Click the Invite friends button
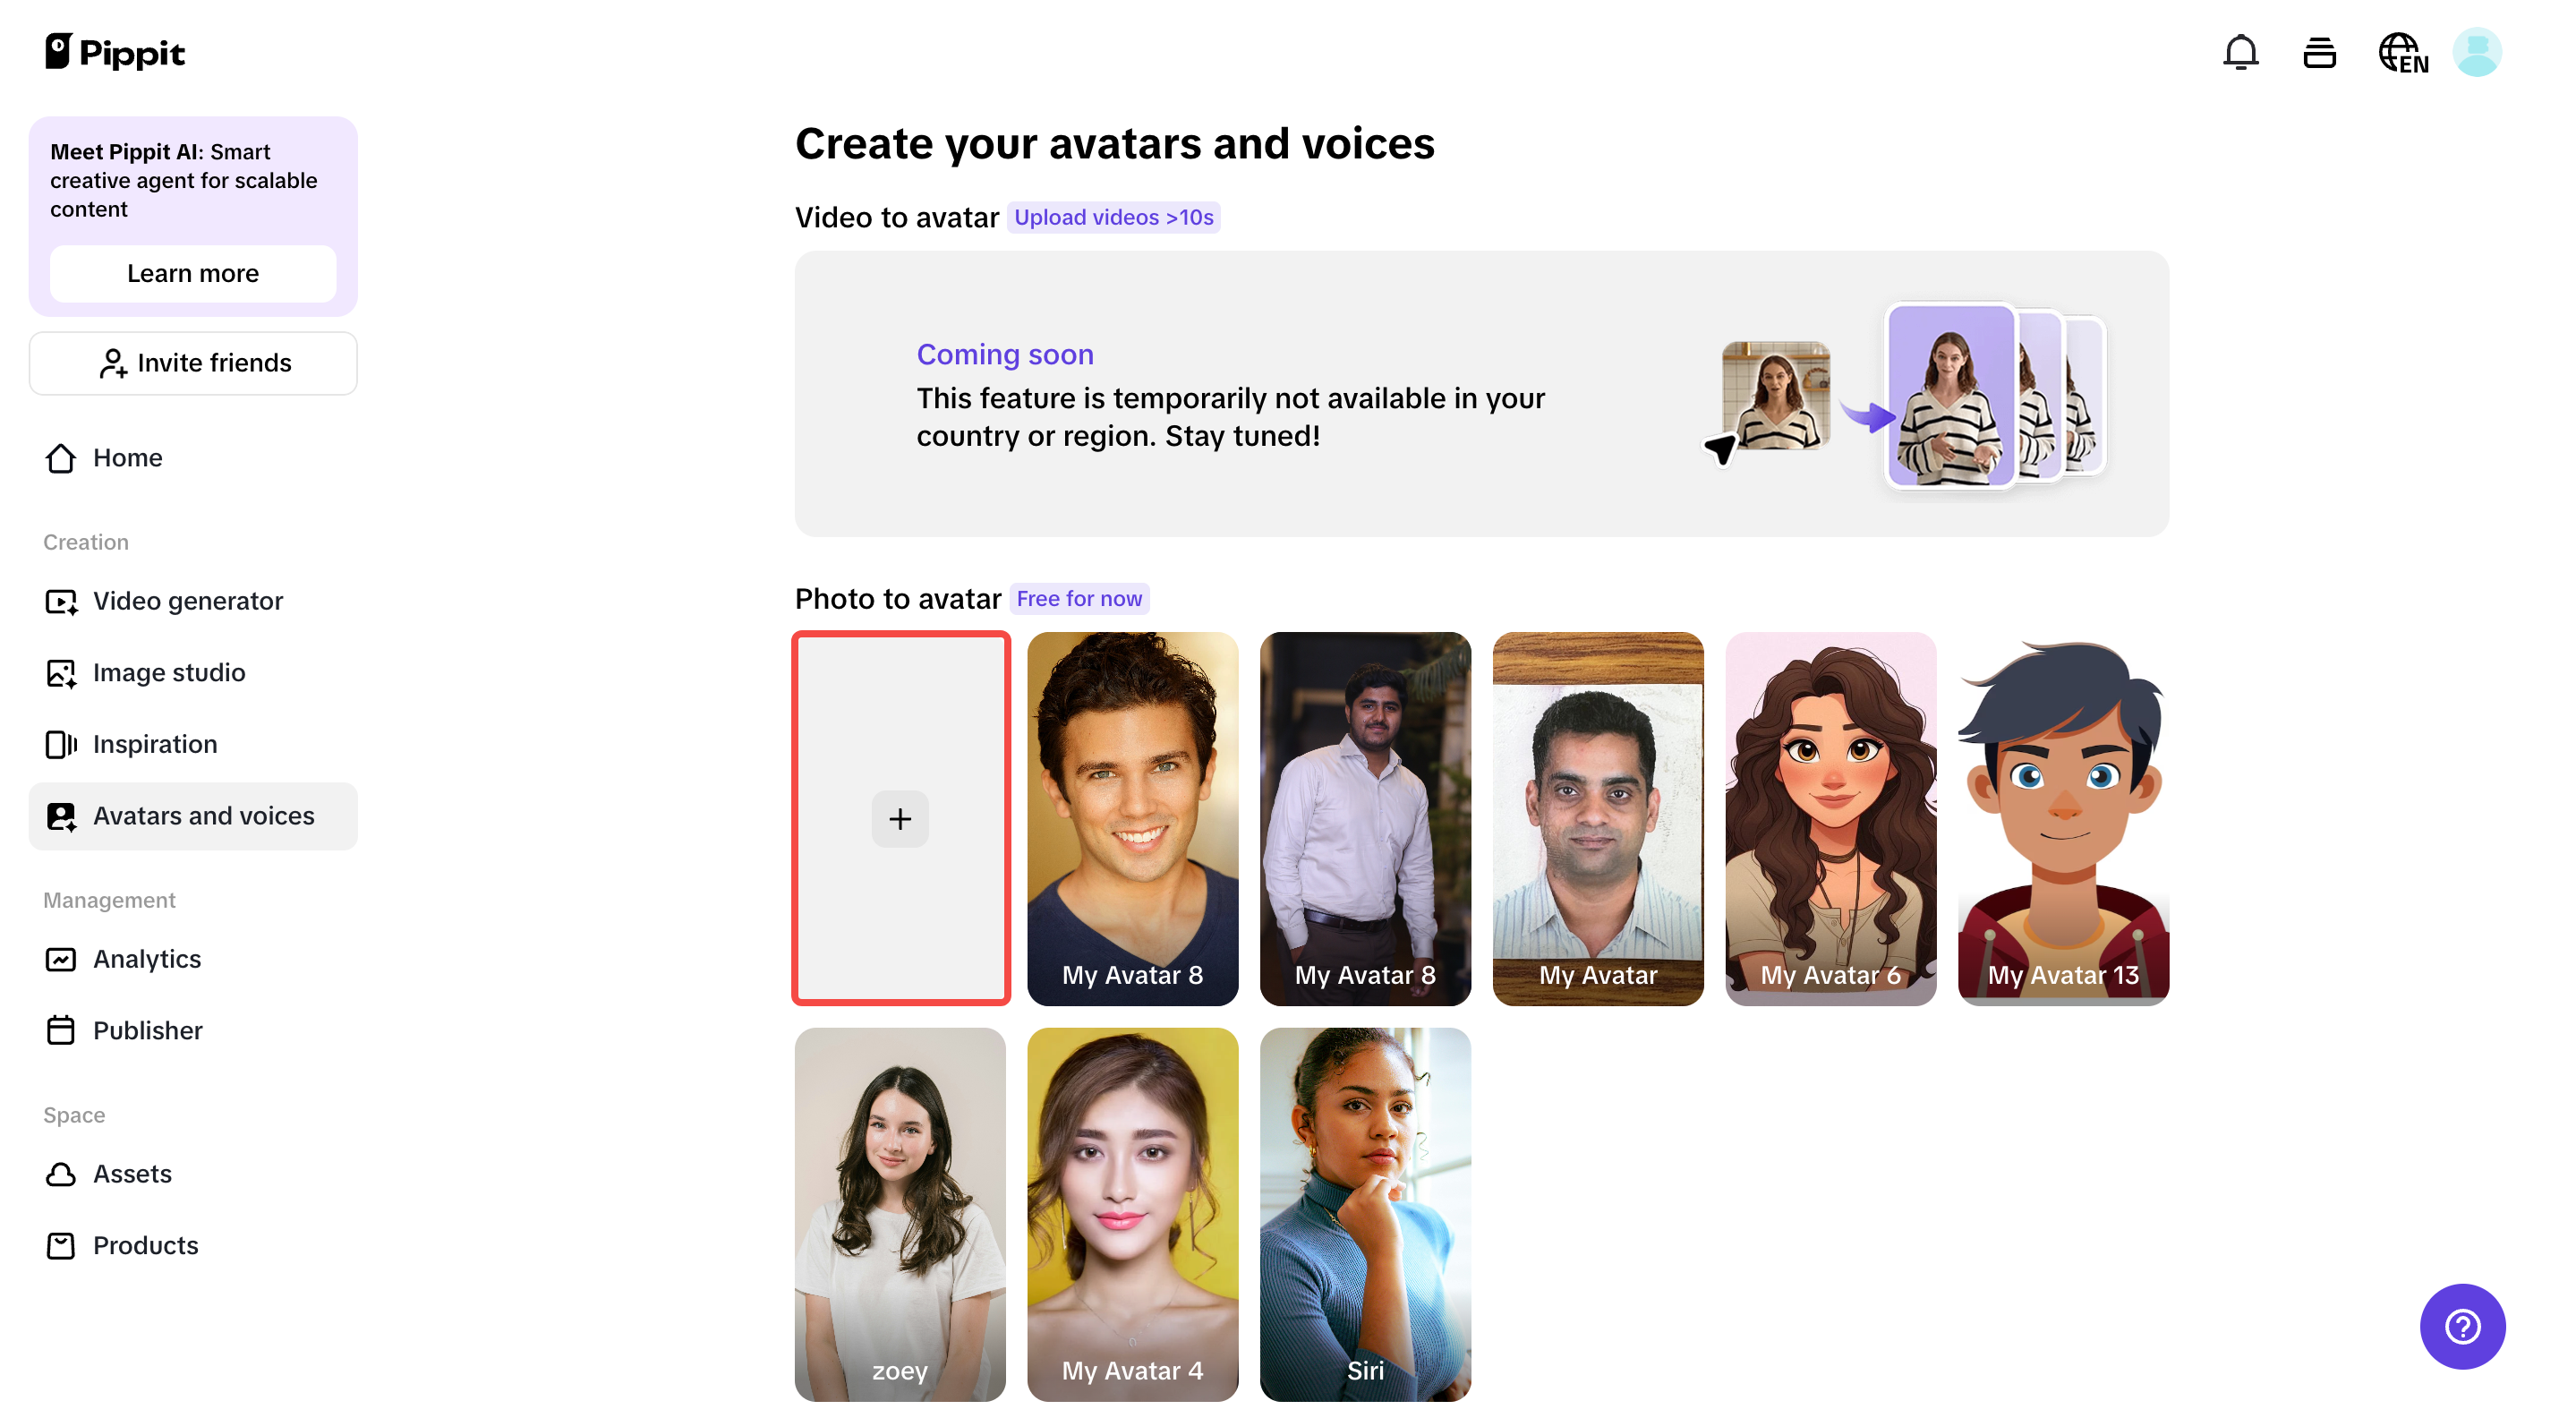Image resolution: width=2576 pixels, height=1418 pixels. [193, 363]
